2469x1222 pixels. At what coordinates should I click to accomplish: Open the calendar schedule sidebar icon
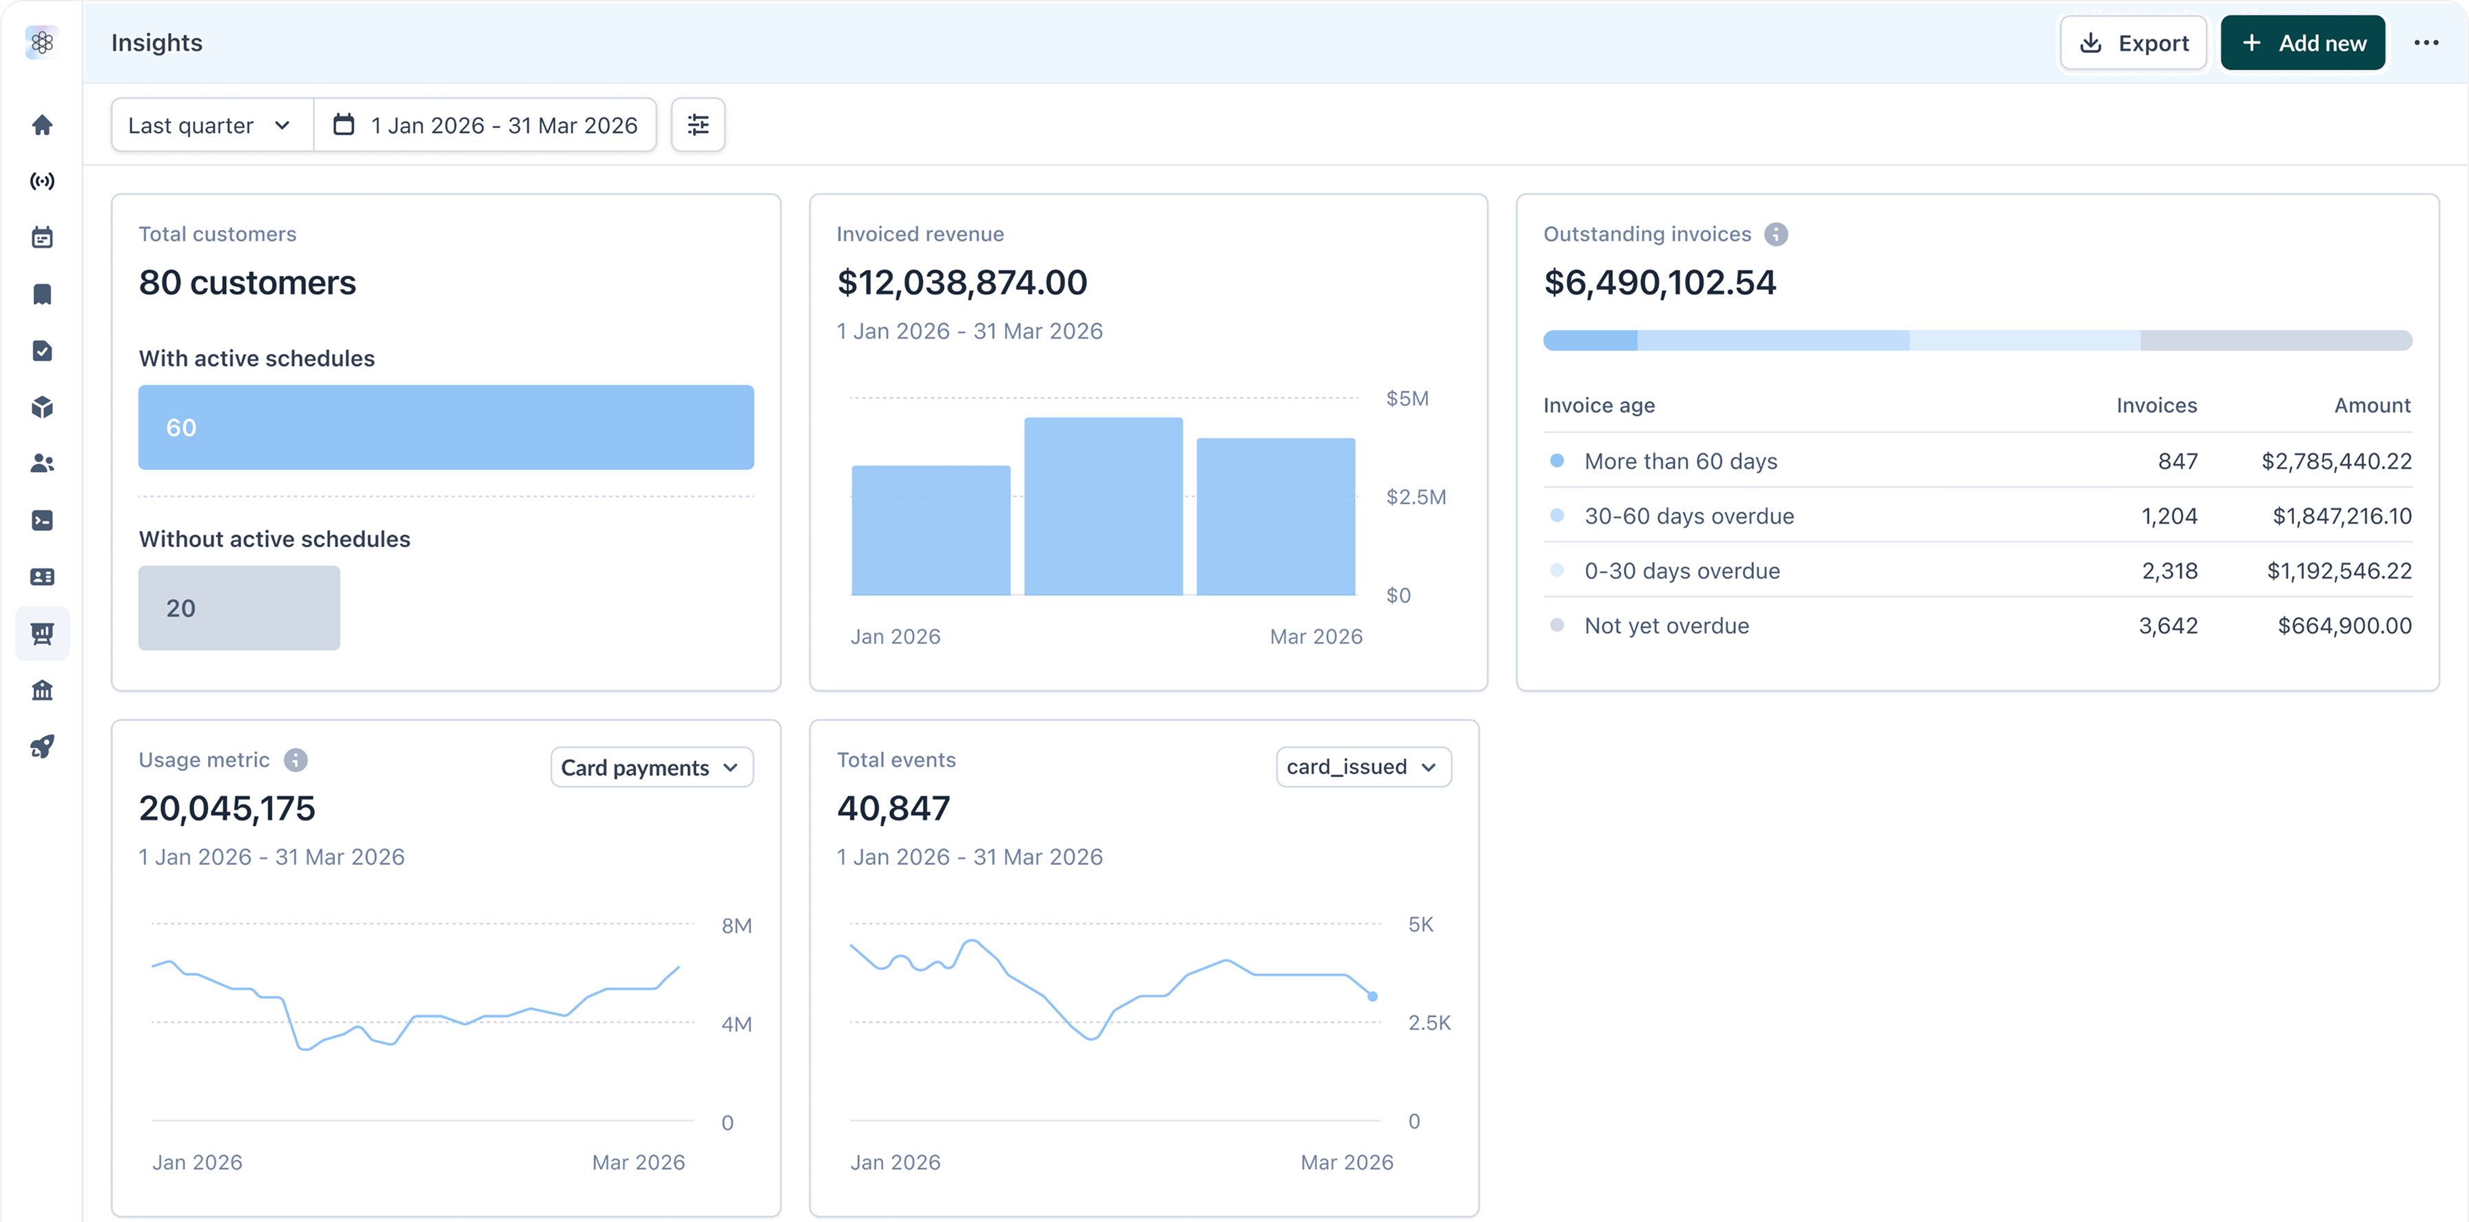coord(42,238)
